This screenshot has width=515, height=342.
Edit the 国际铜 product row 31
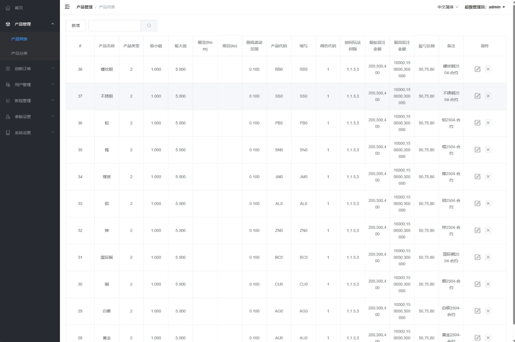(477, 257)
